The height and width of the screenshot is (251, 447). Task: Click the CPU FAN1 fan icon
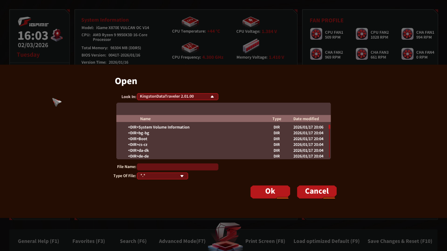[x=316, y=34]
